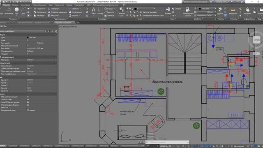Expand the Блок panel dropdown
Screen dimensions: 263x148
173,19
